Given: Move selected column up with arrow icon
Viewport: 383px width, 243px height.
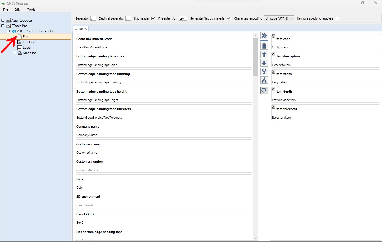Looking at the screenshot, I should [x=264, y=54].
